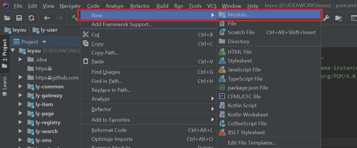The height and width of the screenshot is (148, 357).
Task: Open the 1: Project tool window tab
Action: tap(4, 54)
